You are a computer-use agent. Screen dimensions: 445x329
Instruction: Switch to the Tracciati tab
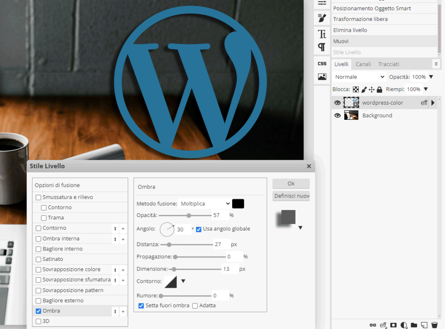tap(389, 64)
